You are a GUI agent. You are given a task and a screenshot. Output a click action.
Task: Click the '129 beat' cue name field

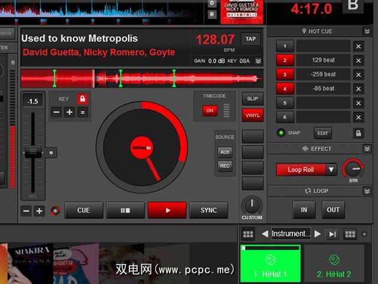pyautogui.click(x=323, y=60)
